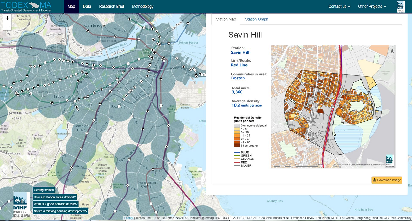412x221 pixels.
Task: Zoom out on the map
Action: click(x=8, y=26)
